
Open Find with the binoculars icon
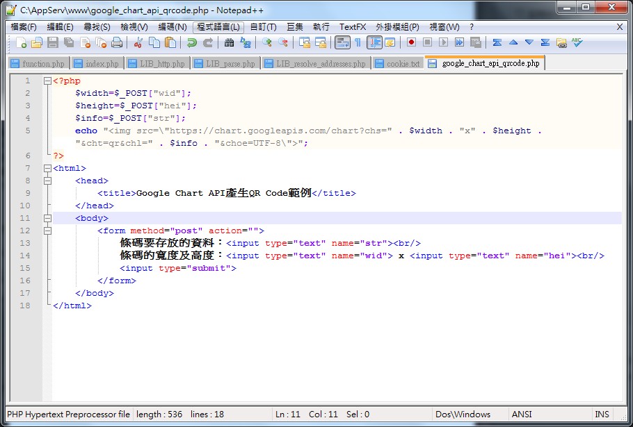point(230,42)
